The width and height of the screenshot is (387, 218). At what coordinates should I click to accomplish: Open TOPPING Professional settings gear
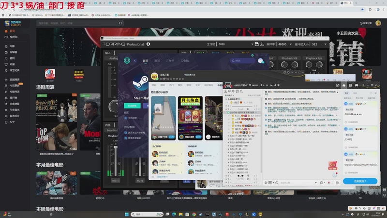[x=148, y=44]
